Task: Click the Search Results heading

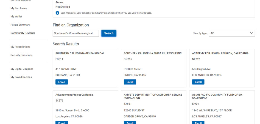Action: (66, 44)
